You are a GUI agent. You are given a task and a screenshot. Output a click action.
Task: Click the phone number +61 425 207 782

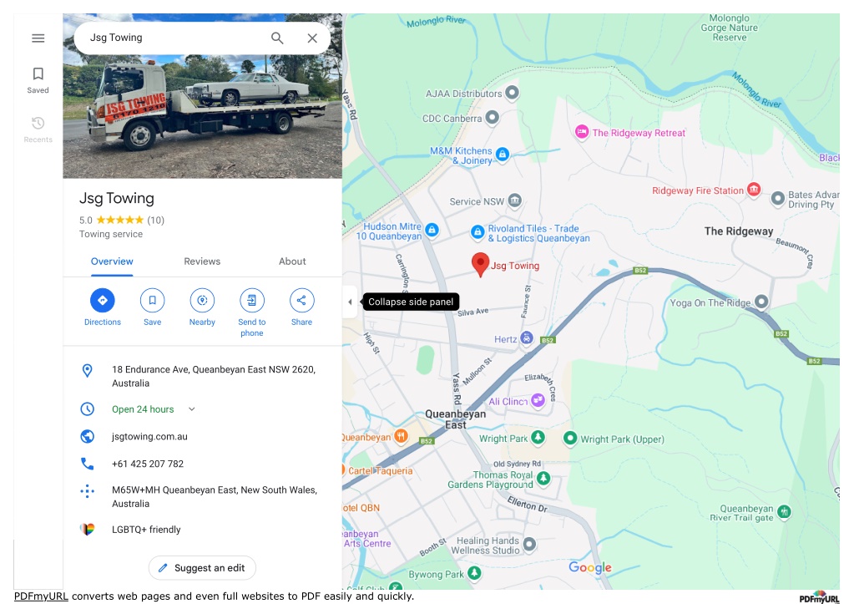(148, 464)
